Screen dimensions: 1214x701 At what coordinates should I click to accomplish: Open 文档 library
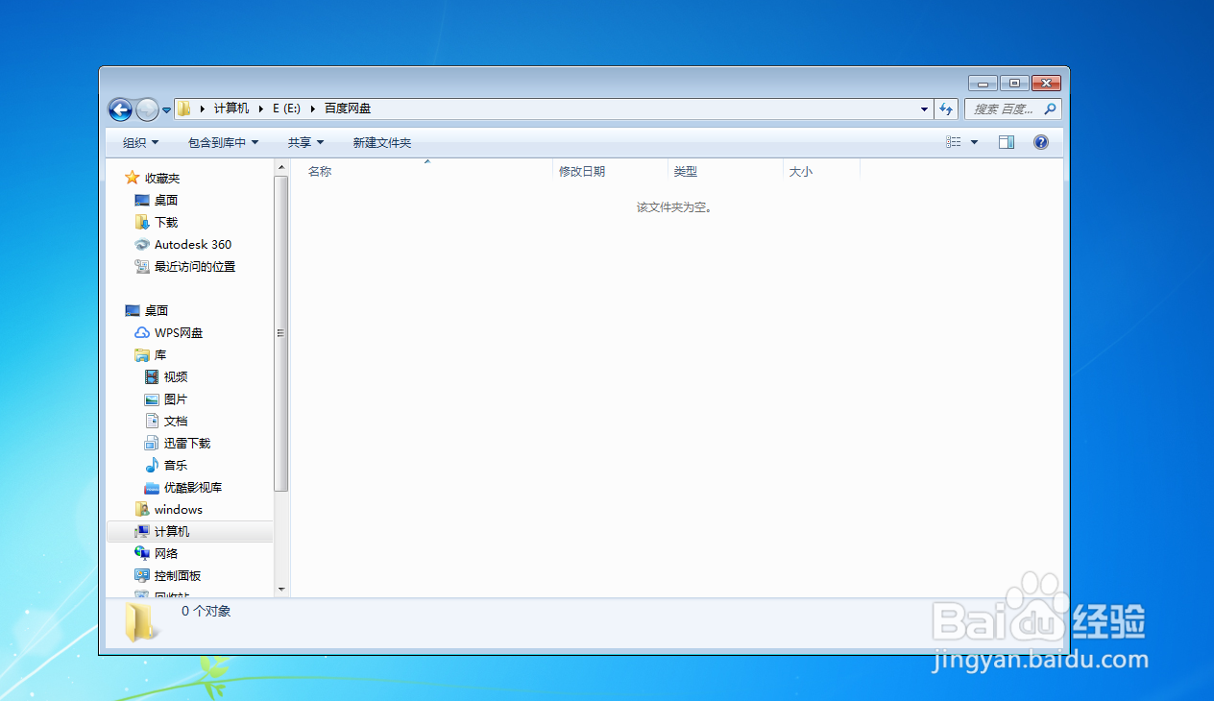pyautogui.click(x=176, y=421)
